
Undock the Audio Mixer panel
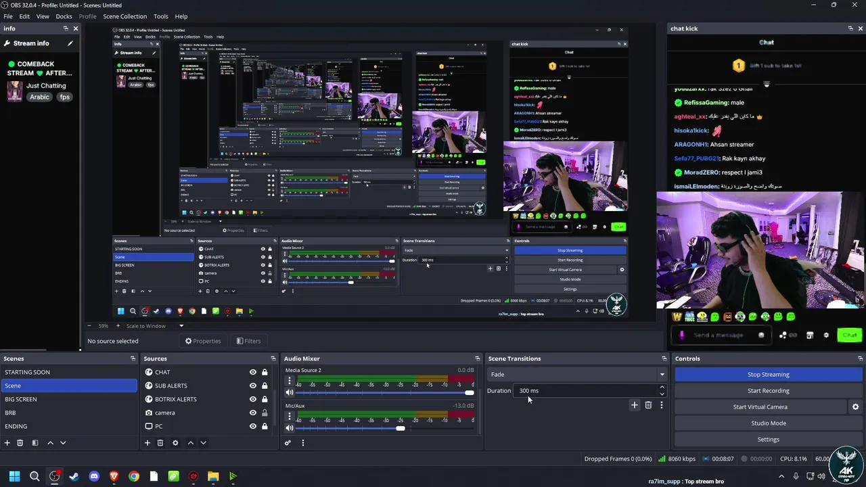[478, 358]
